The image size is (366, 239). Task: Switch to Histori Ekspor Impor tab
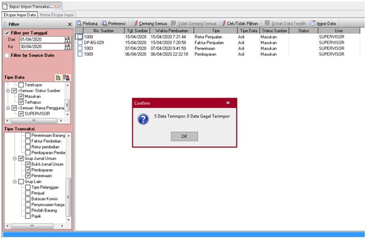(x=57, y=15)
